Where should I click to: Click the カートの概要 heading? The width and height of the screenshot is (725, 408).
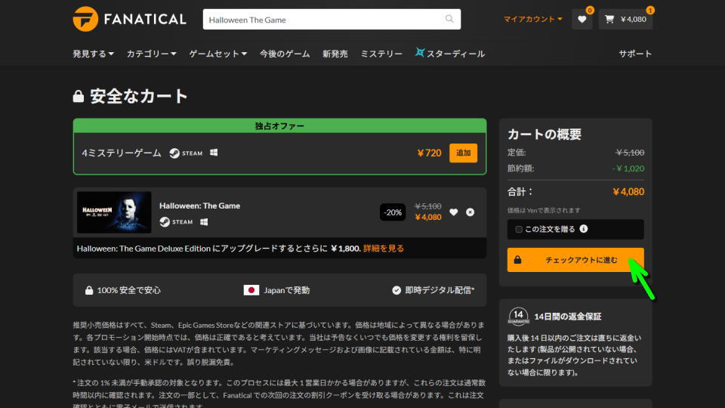pyautogui.click(x=545, y=134)
